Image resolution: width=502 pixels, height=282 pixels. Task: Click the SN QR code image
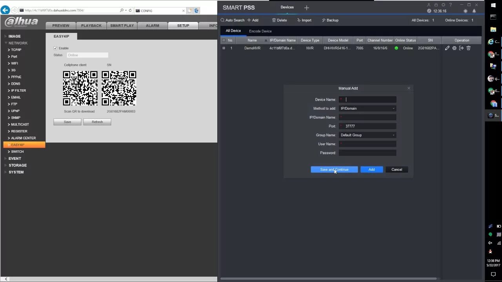119,88
